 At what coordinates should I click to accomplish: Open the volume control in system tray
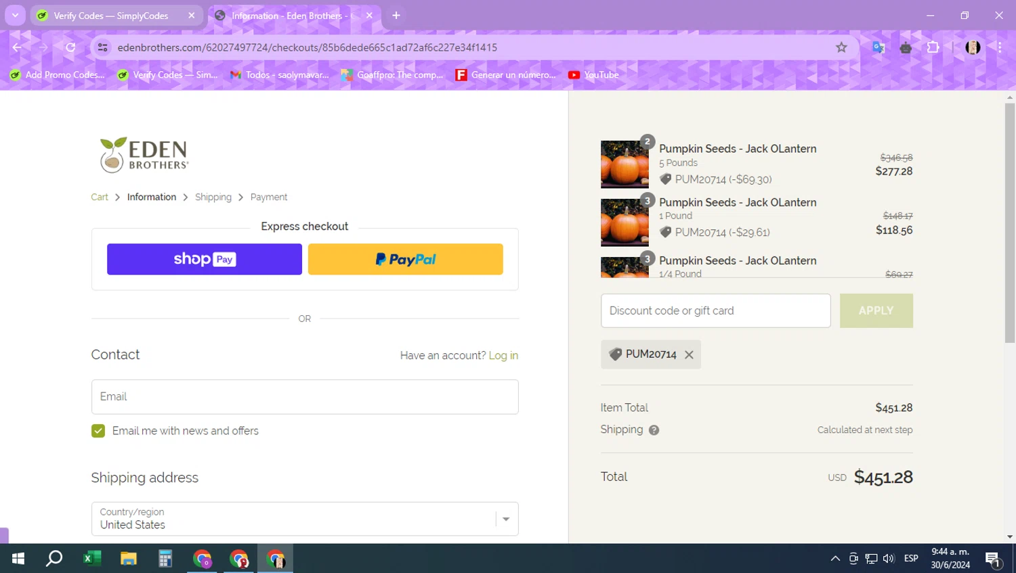tap(889, 558)
